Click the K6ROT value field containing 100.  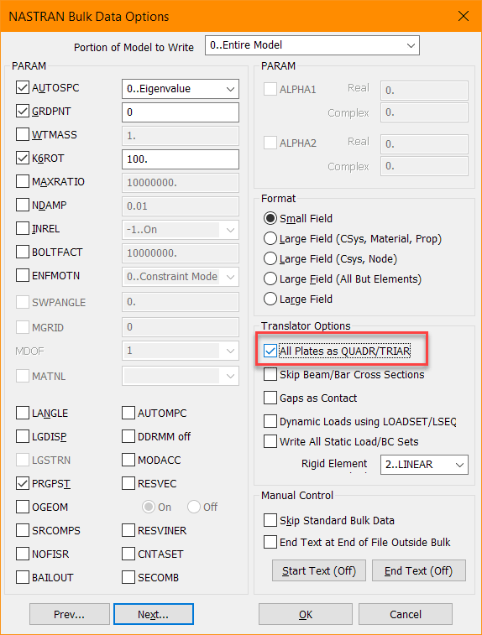pyautogui.click(x=181, y=159)
